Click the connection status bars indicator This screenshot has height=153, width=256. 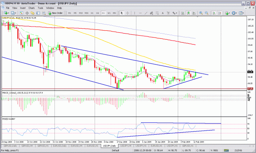click(226, 151)
